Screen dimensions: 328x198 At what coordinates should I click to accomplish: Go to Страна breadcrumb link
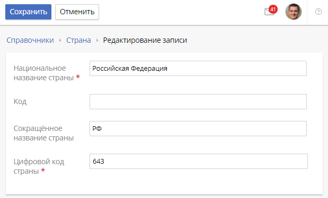pyautogui.click(x=78, y=40)
